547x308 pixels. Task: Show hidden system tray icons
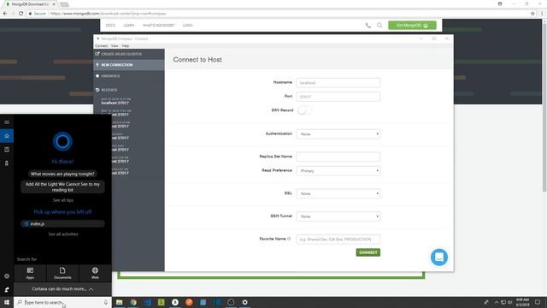496,302
